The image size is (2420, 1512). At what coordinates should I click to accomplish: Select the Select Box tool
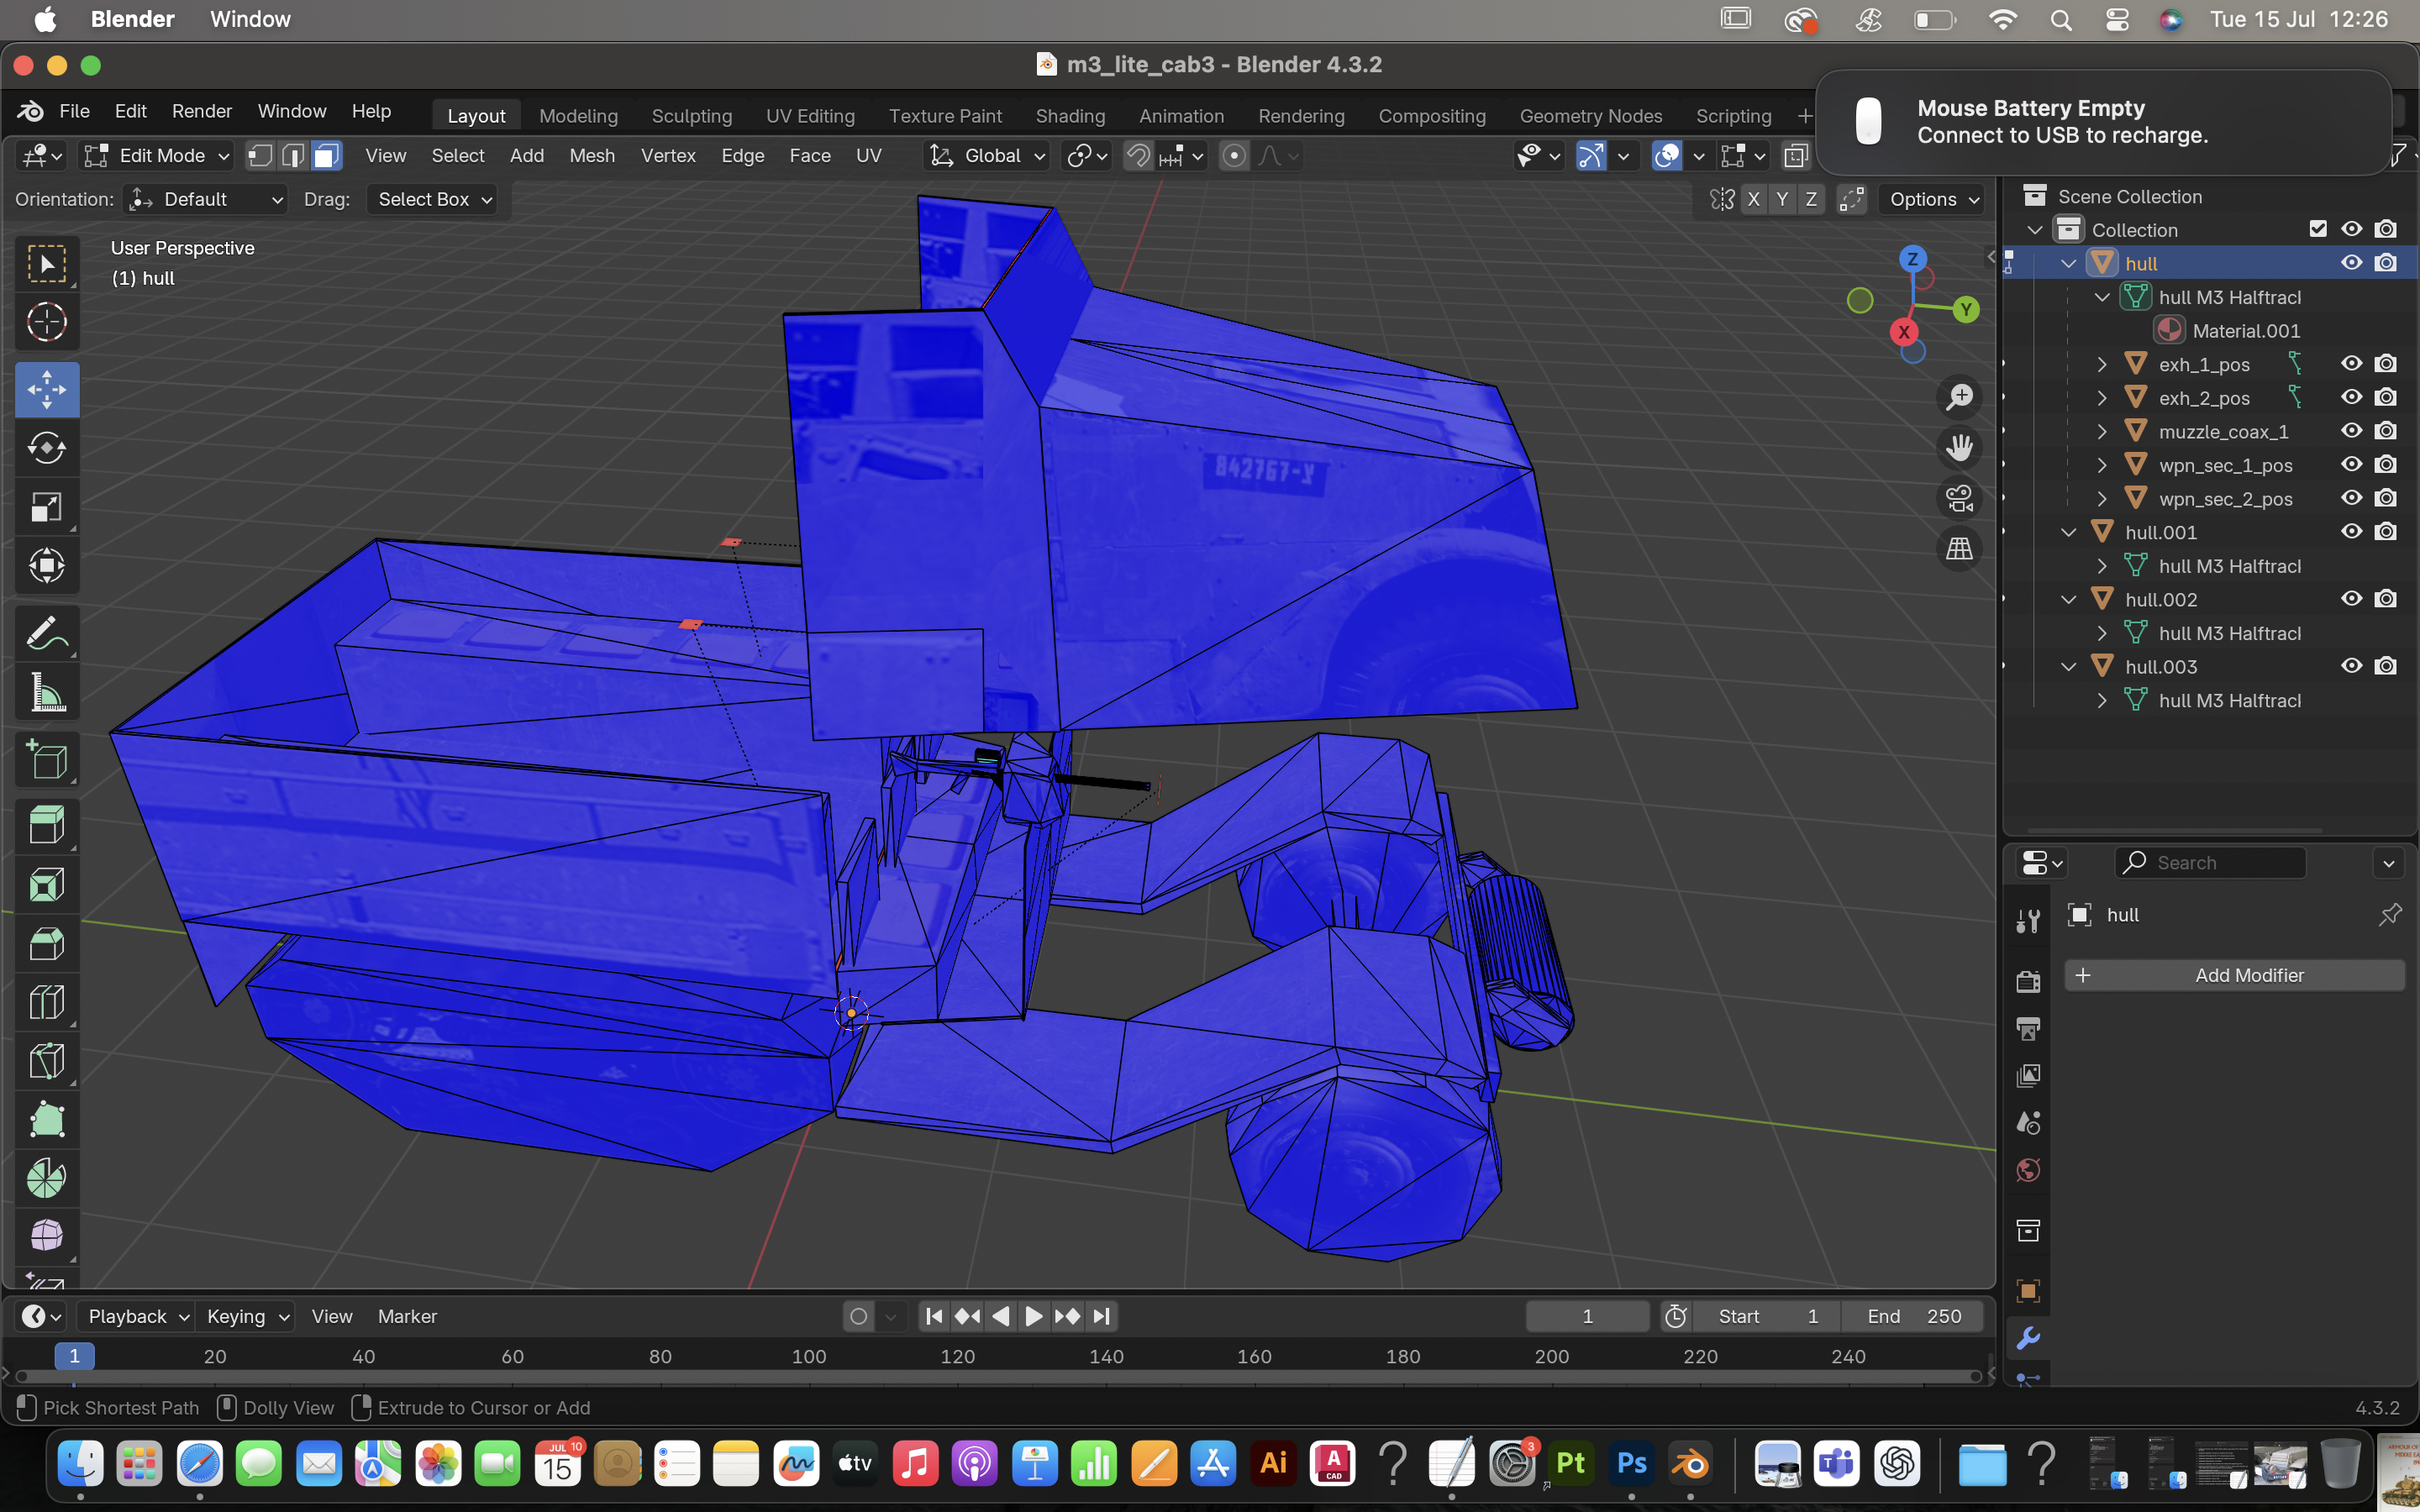[47, 264]
